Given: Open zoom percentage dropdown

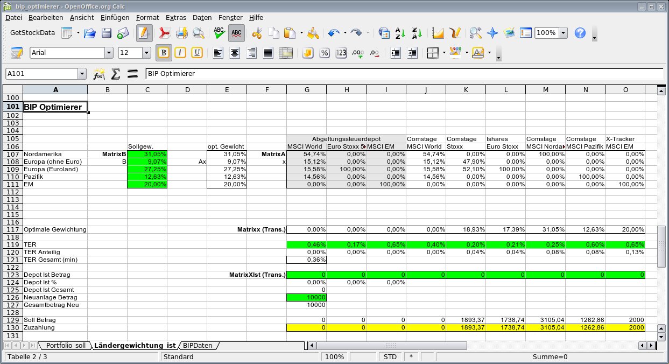Looking at the screenshot, I should pyautogui.click(x=563, y=33).
